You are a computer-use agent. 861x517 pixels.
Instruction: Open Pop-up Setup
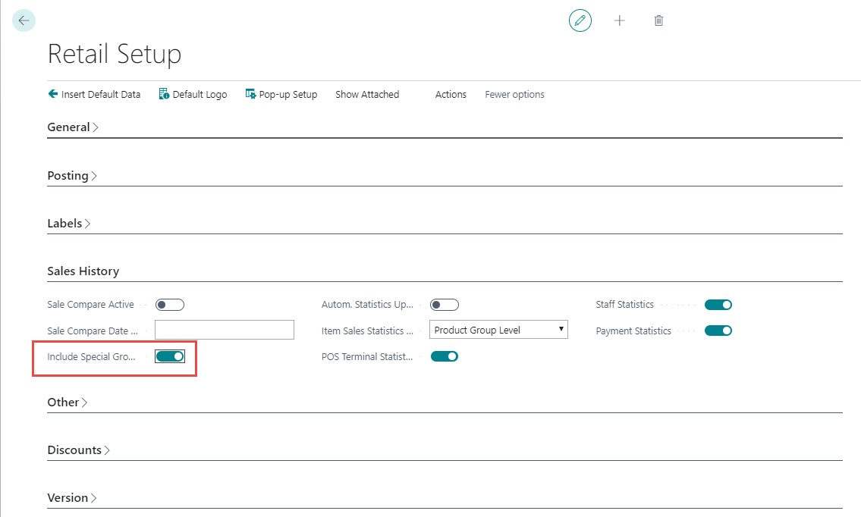pyautogui.click(x=281, y=95)
